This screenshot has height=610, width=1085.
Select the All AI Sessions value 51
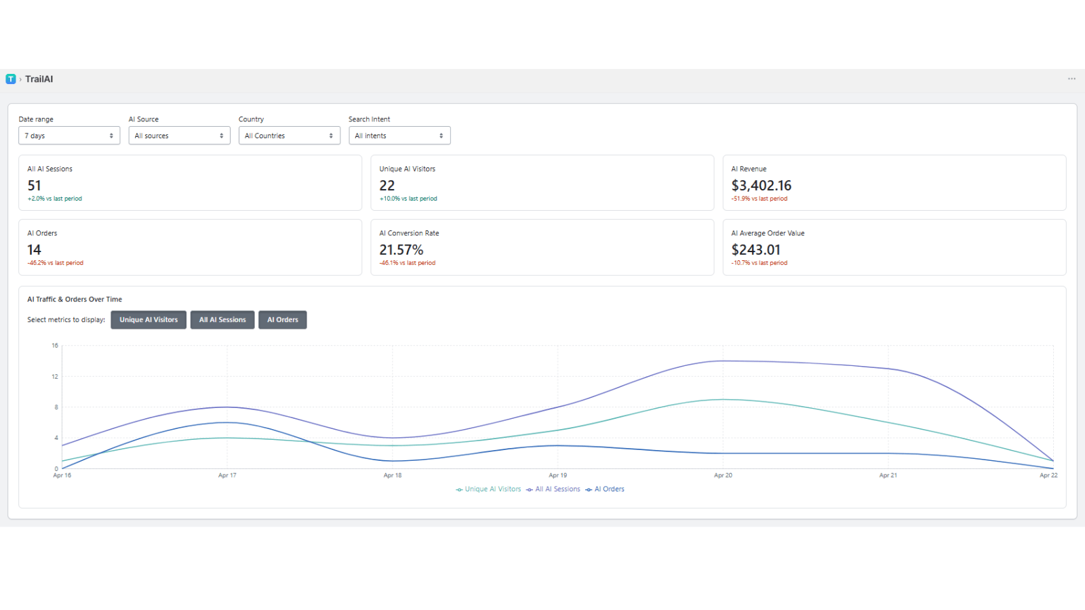(35, 186)
